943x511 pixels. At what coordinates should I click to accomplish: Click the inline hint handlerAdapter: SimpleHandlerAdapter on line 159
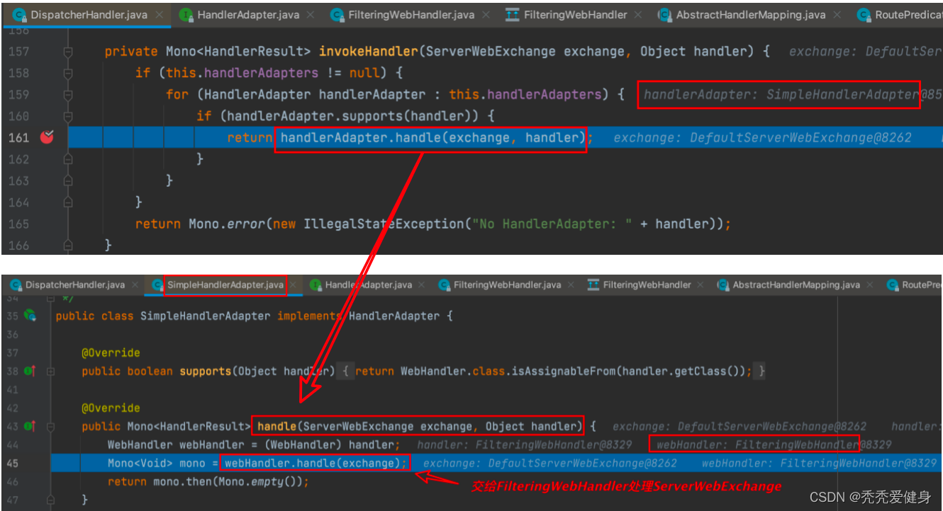[781, 94]
